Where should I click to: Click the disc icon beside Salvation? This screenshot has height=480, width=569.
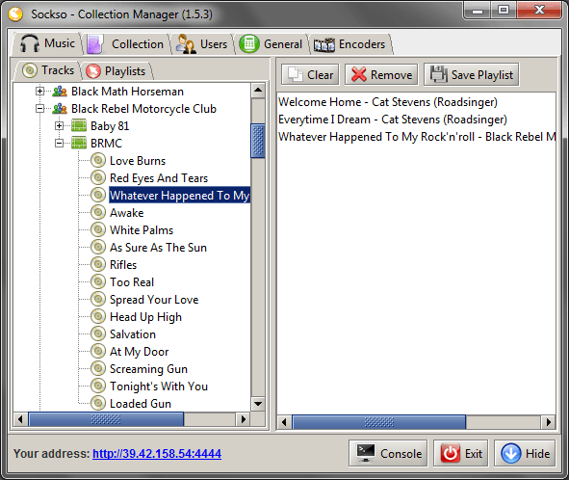click(x=98, y=333)
